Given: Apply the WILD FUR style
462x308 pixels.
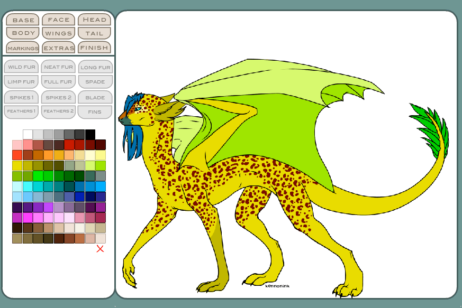Looking at the screenshot, I should coord(21,67).
